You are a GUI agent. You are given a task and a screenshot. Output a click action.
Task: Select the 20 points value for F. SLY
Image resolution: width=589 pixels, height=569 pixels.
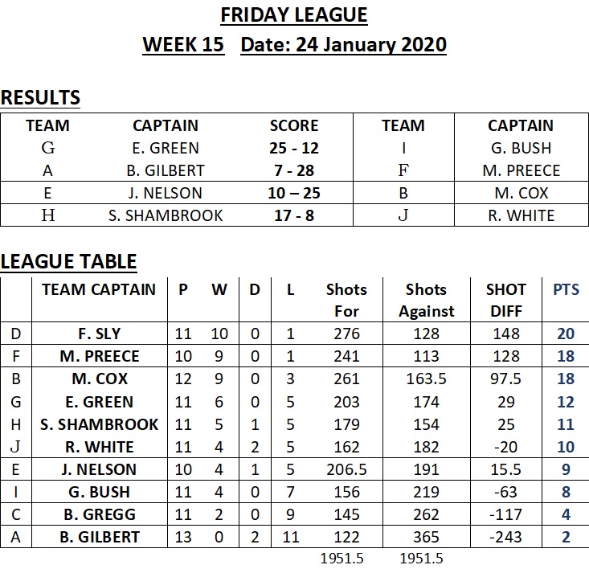point(566,334)
